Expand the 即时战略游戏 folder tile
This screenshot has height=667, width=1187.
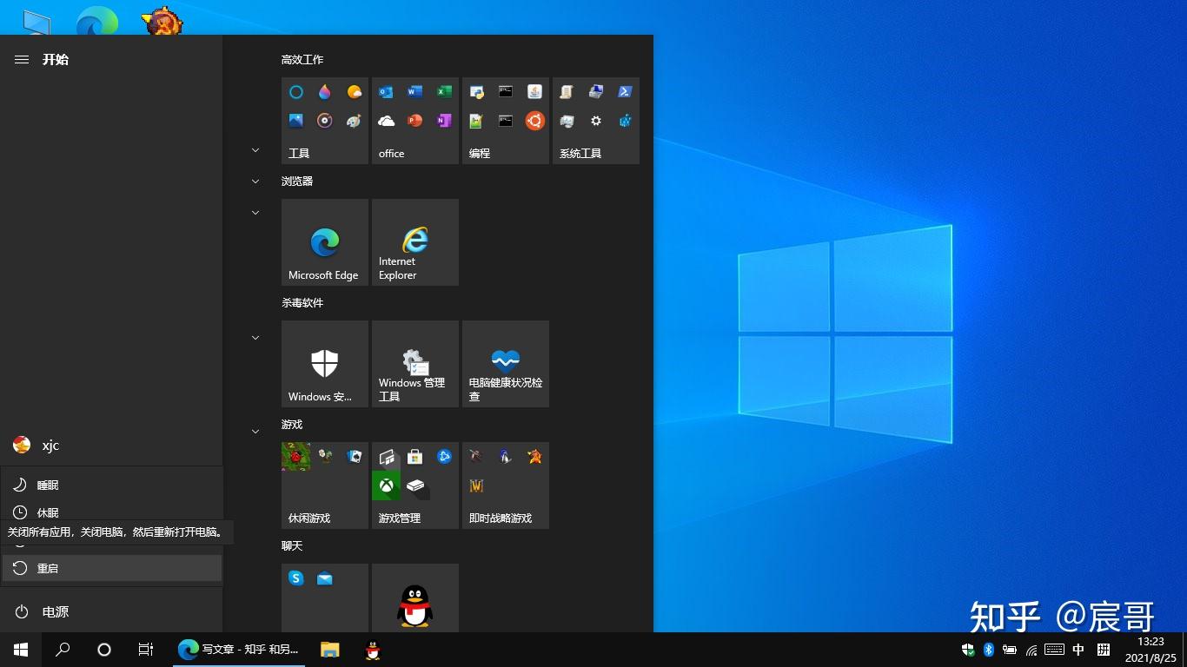[506, 485]
